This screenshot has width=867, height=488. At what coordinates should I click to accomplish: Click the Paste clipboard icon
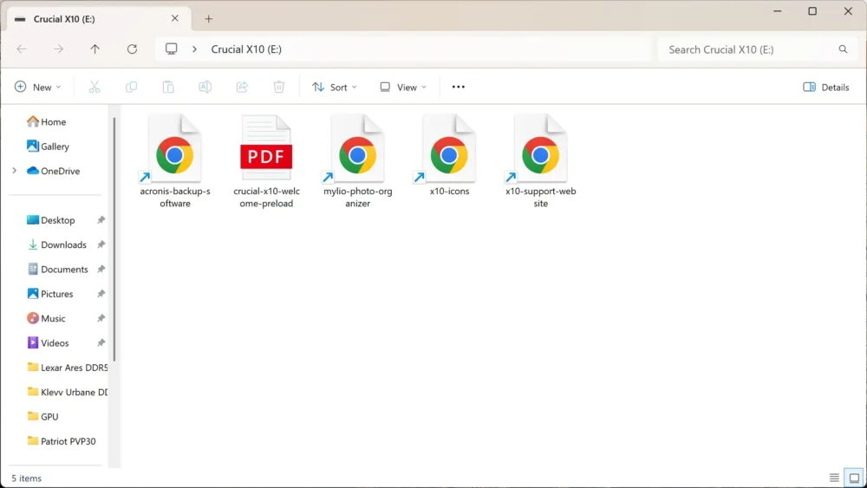pos(168,87)
